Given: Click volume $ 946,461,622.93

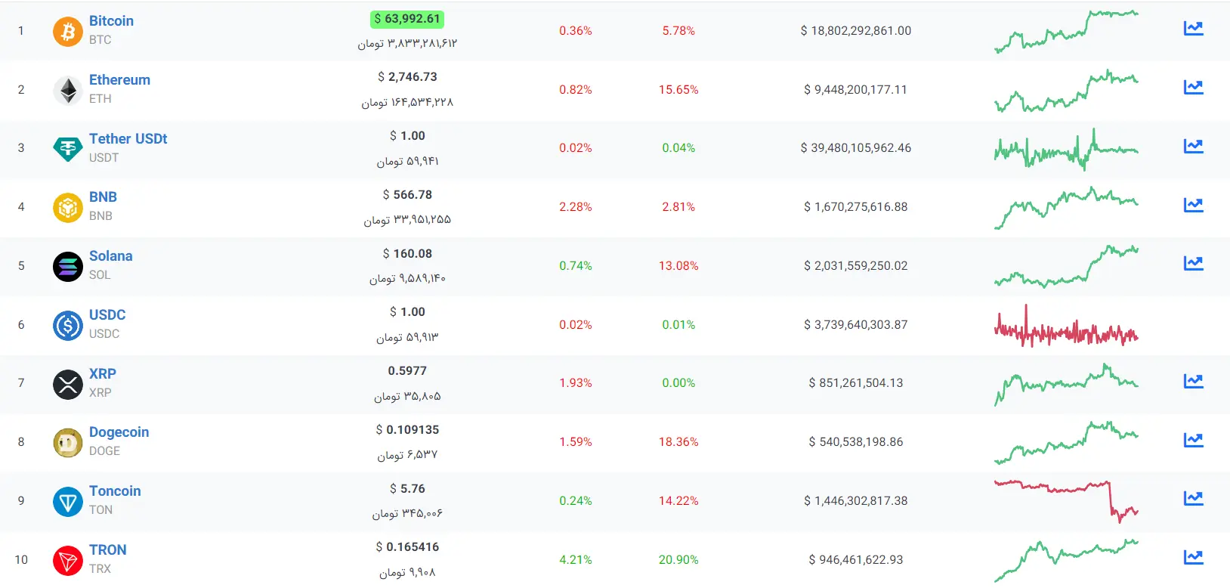Looking at the screenshot, I should pyautogui.click(x=856, y=560).
